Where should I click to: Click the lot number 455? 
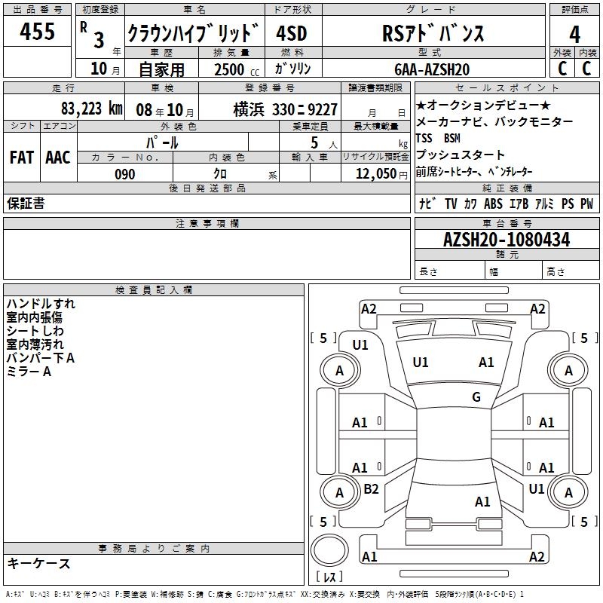point(37,32)
